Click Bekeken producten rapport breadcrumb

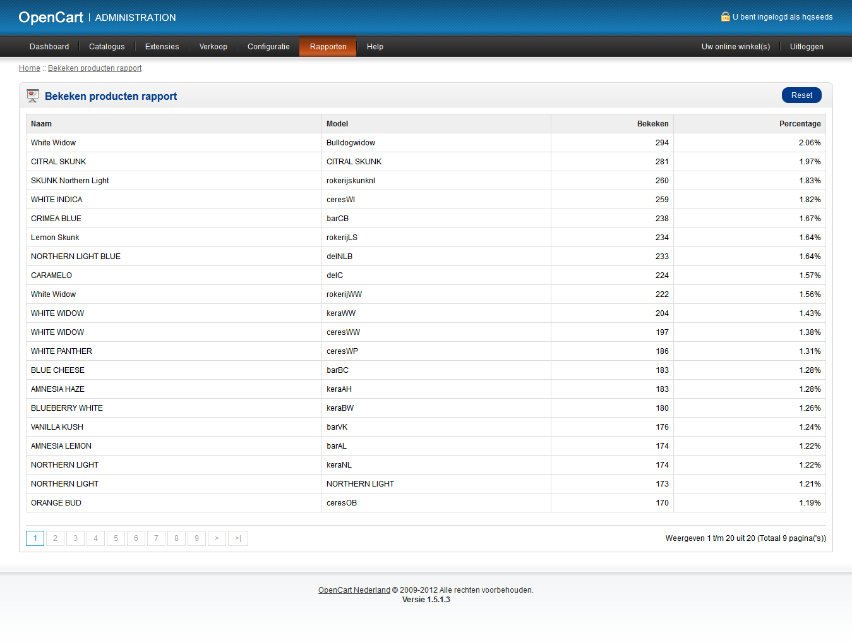click(95, 68)
